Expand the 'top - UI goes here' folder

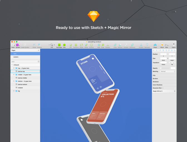[x=14, y=68]
